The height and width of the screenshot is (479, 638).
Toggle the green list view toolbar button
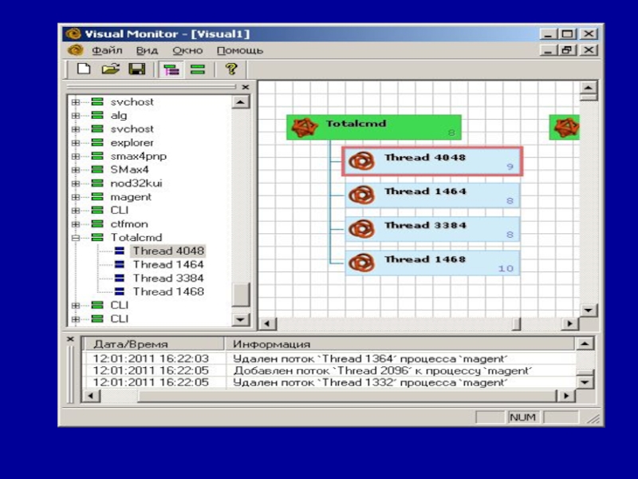[x=197, y=69]
